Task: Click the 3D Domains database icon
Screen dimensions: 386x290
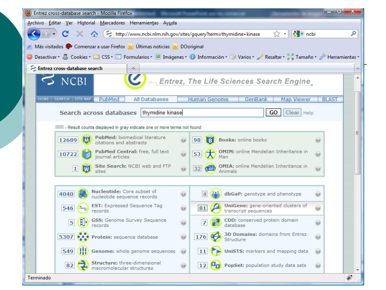Action: tap(216, 237)
